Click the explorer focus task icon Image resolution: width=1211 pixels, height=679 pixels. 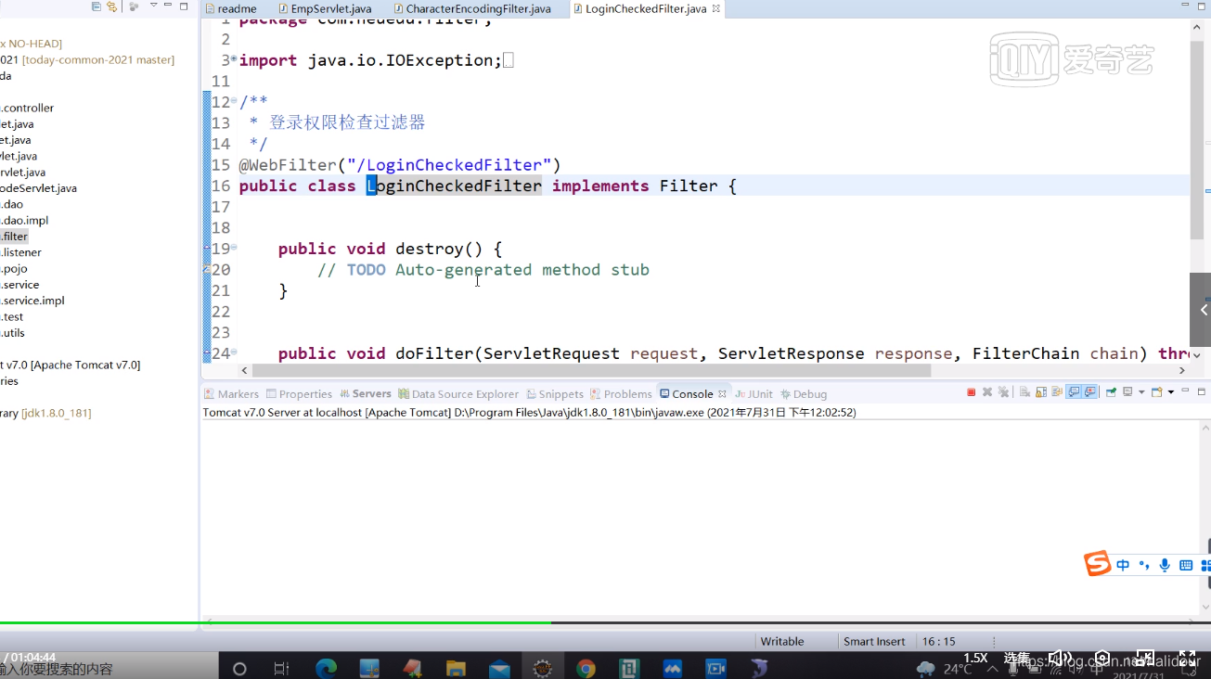[x=134, y=6]
